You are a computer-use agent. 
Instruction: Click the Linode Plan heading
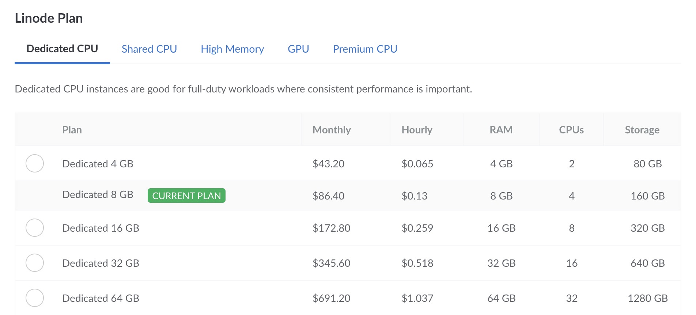coord(49,18)
